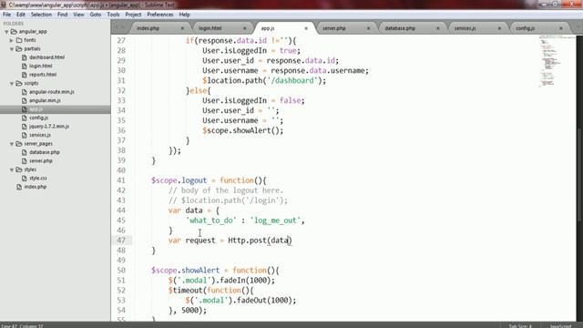583x328 pixels.
Task: Click the server_pages folder icon
Action: 19,144
